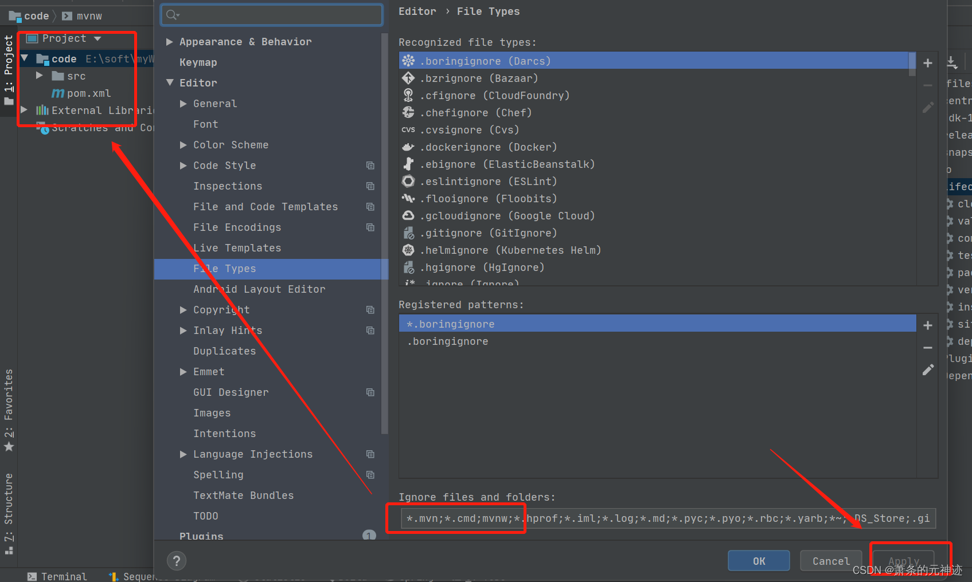Expand the Emmet node

click(x=184, y=372)
